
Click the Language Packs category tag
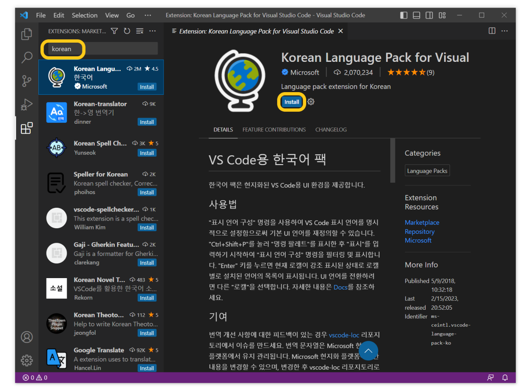coord(427,171)
